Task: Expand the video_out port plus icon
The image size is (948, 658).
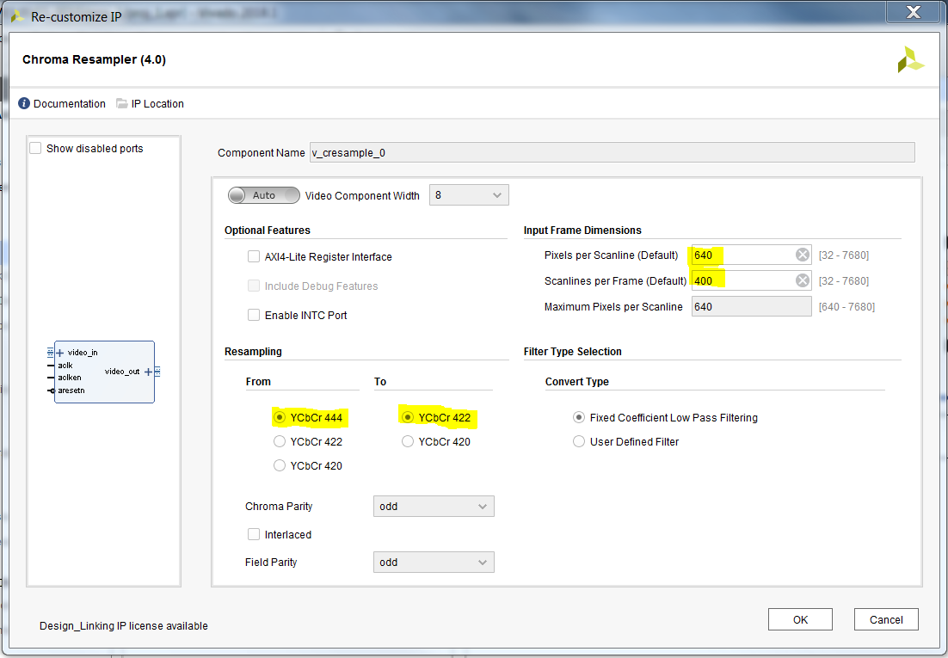Action: [148, 372]
